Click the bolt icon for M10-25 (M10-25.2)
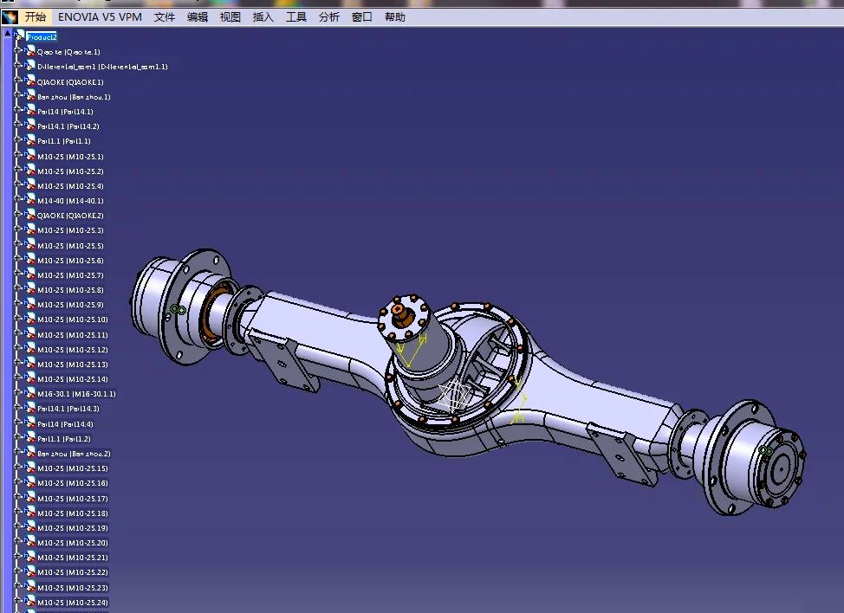 (x=30, y=171)
